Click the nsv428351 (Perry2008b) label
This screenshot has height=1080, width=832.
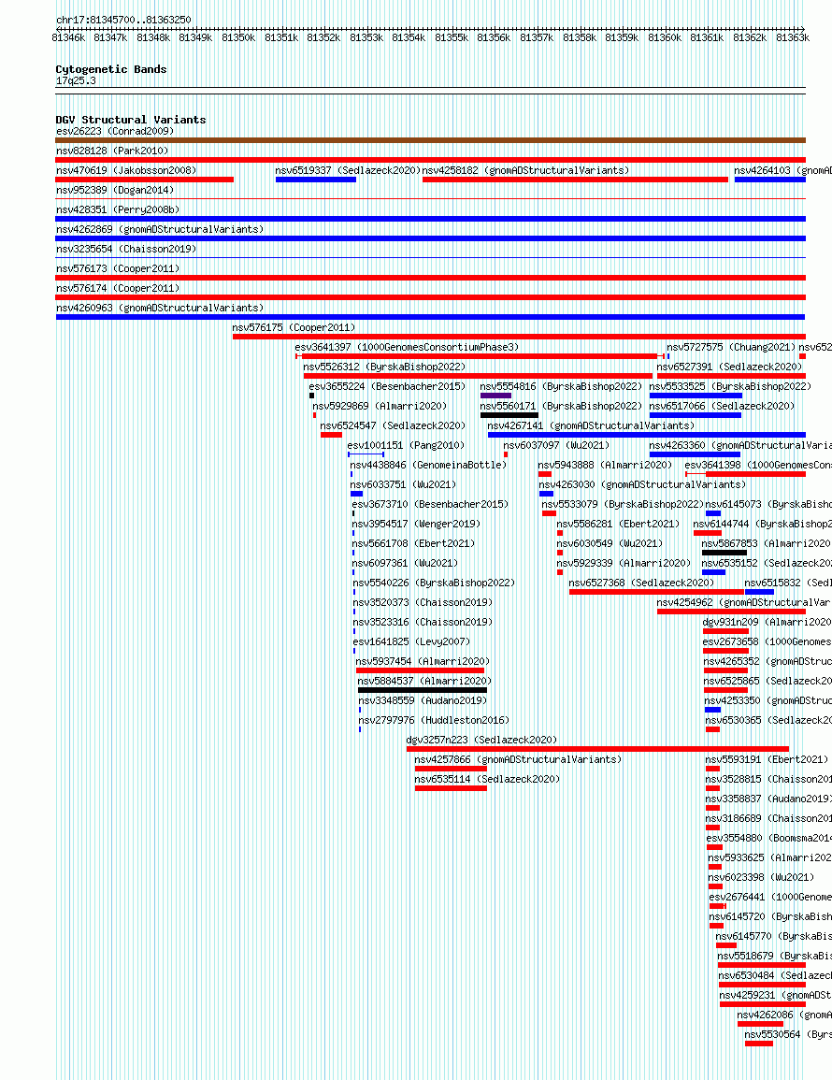[118, 209]
